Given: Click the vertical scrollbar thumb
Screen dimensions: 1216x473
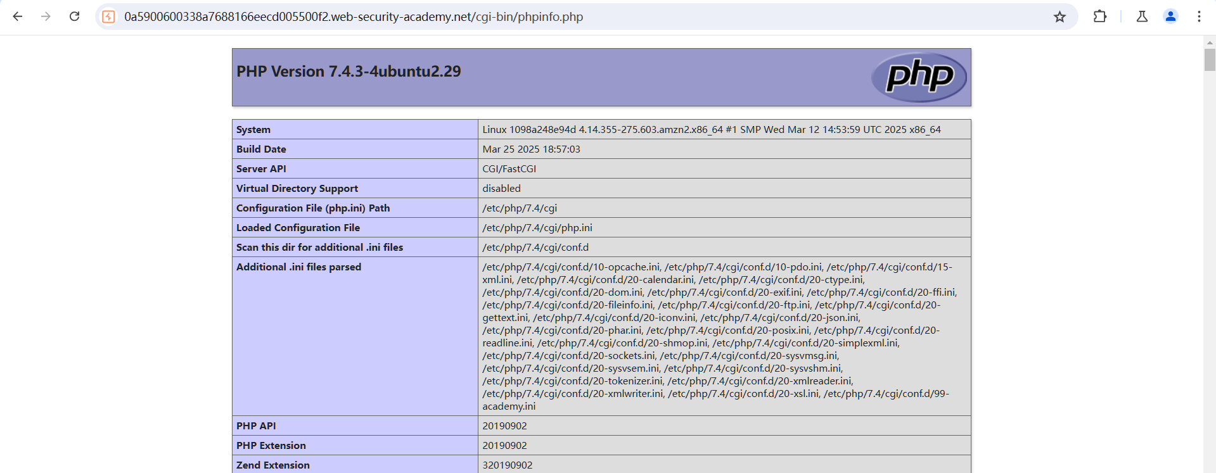Looking at the screenshot, I should click(x=1210, y=60).
